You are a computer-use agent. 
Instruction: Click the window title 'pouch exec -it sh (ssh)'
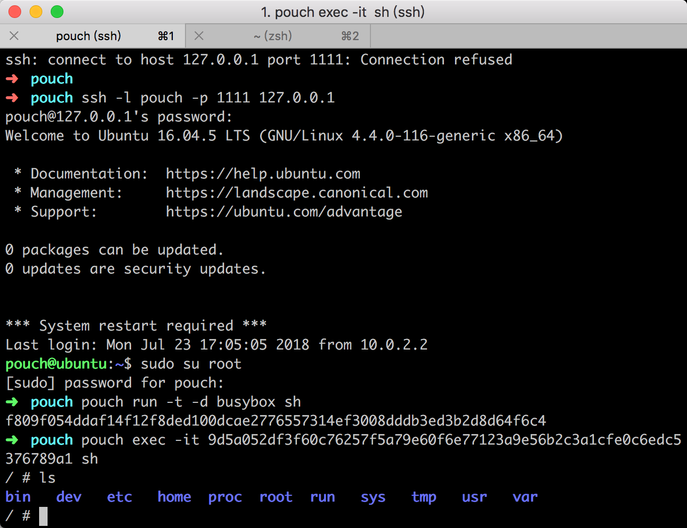pyautogui.click(x=343, y=12)
